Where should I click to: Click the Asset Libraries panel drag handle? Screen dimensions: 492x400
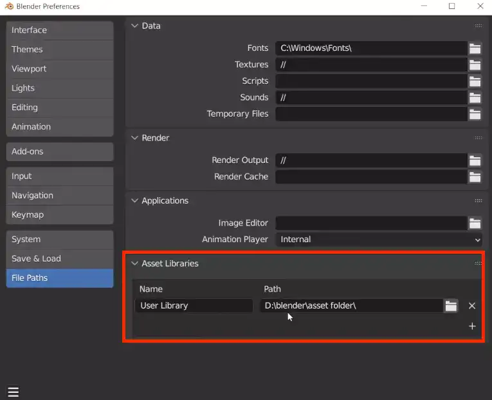point(478,263)
